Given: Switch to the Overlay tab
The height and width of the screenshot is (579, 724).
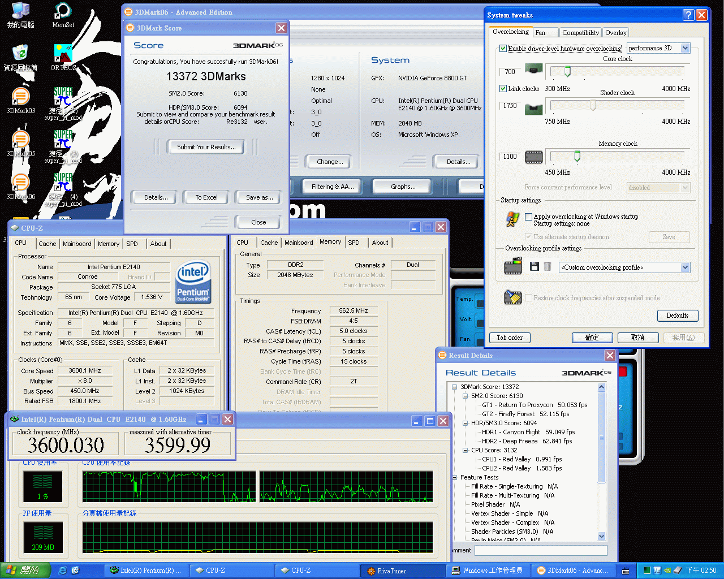Looking at the screenshot, I should coord(616,33).
